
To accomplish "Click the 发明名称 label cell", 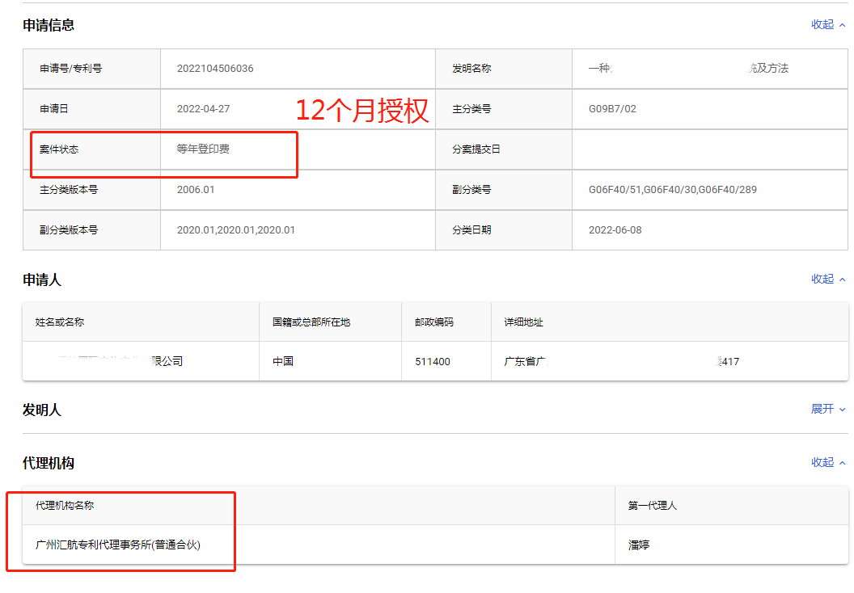I will coord(504,69).
